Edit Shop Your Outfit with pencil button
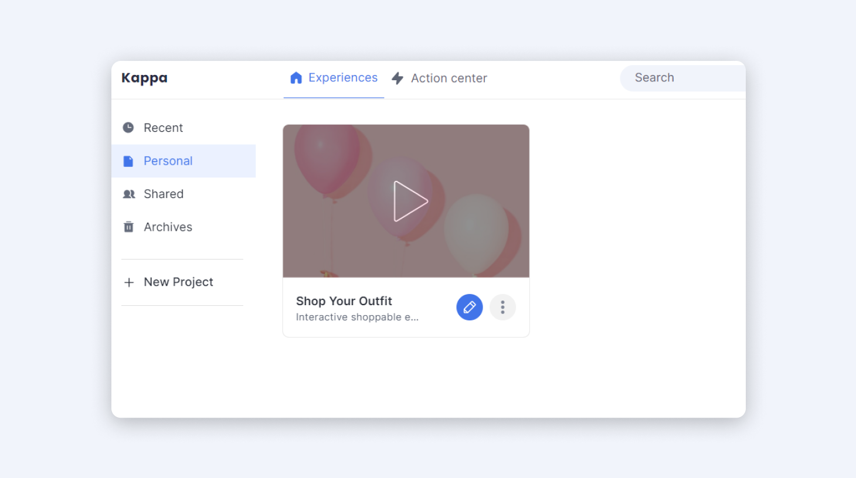The width and height of the screenshot is (856, 478). click(x=470, y=307)
